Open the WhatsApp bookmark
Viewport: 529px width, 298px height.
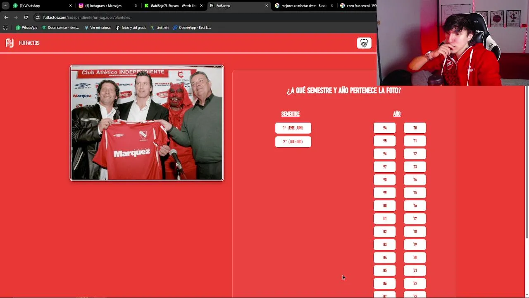click(26, 28)
